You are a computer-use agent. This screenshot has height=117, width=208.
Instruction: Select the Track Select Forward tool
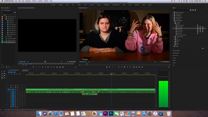[x=4, y=71]
